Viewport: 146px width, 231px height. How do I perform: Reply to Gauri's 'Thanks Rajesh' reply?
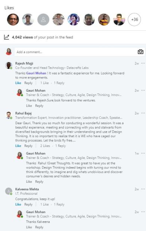click(39, 106)
